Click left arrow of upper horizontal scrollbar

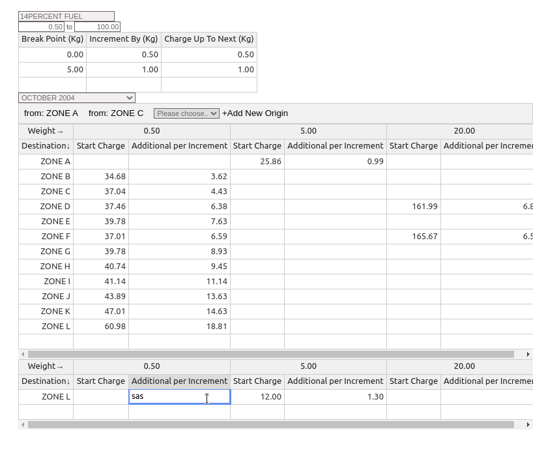pos(23,354)
